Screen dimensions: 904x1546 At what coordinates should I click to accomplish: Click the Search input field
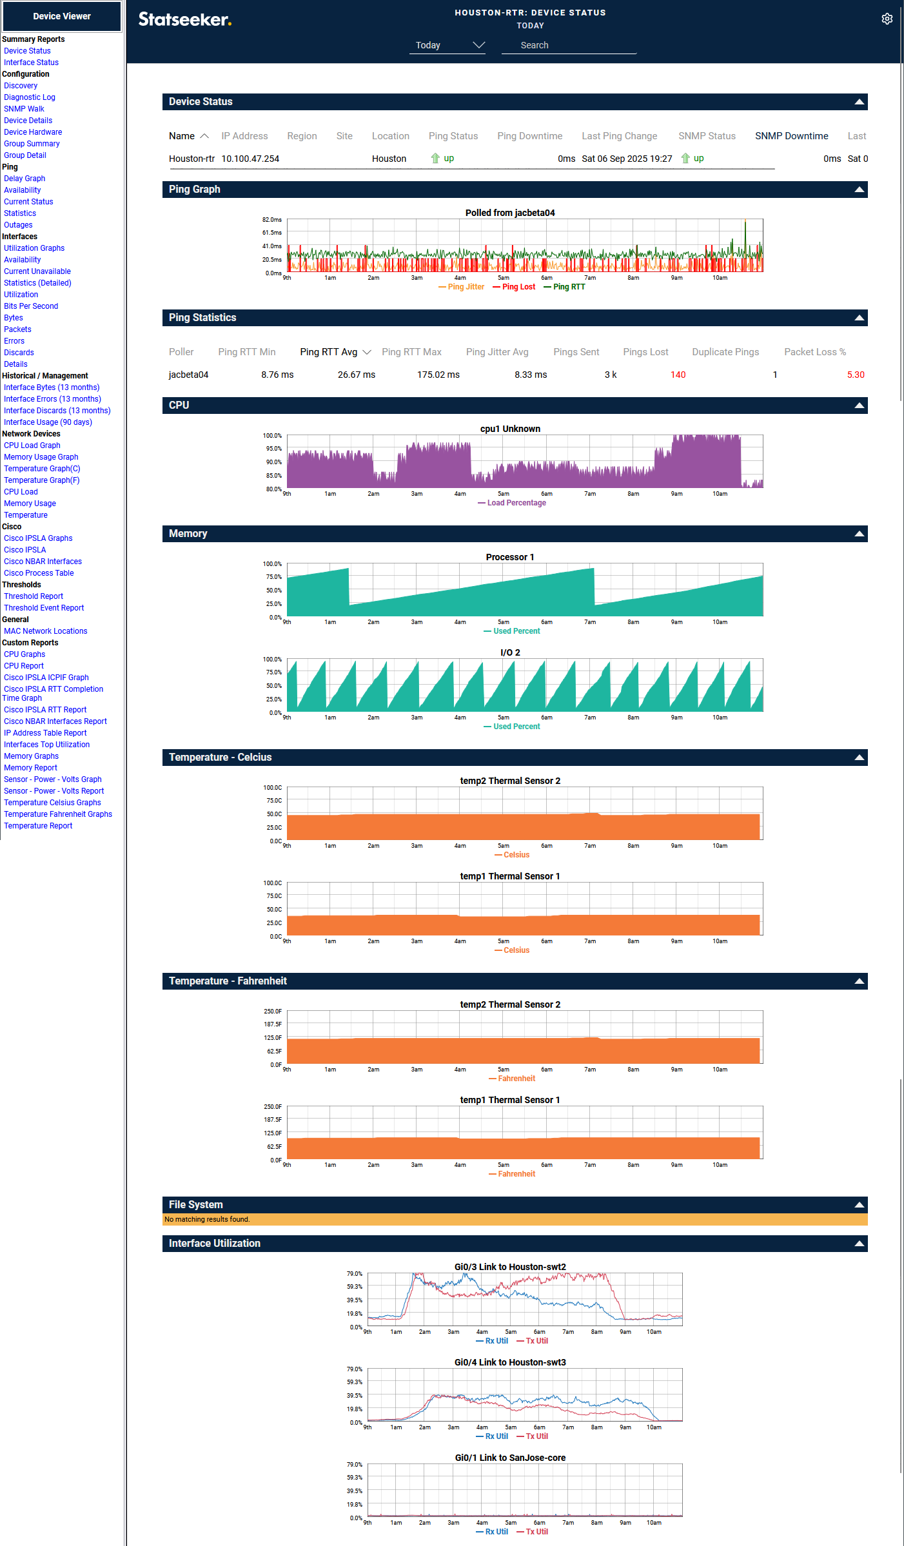[x=569, y=45]
